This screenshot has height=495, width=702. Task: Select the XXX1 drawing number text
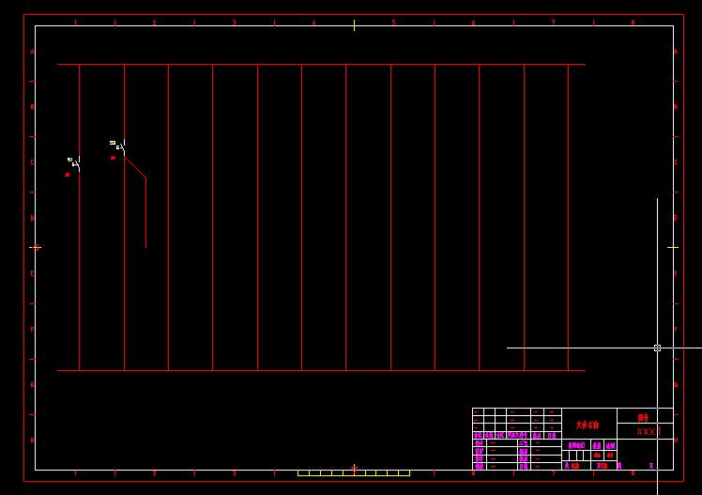click(x=648, y=431)
